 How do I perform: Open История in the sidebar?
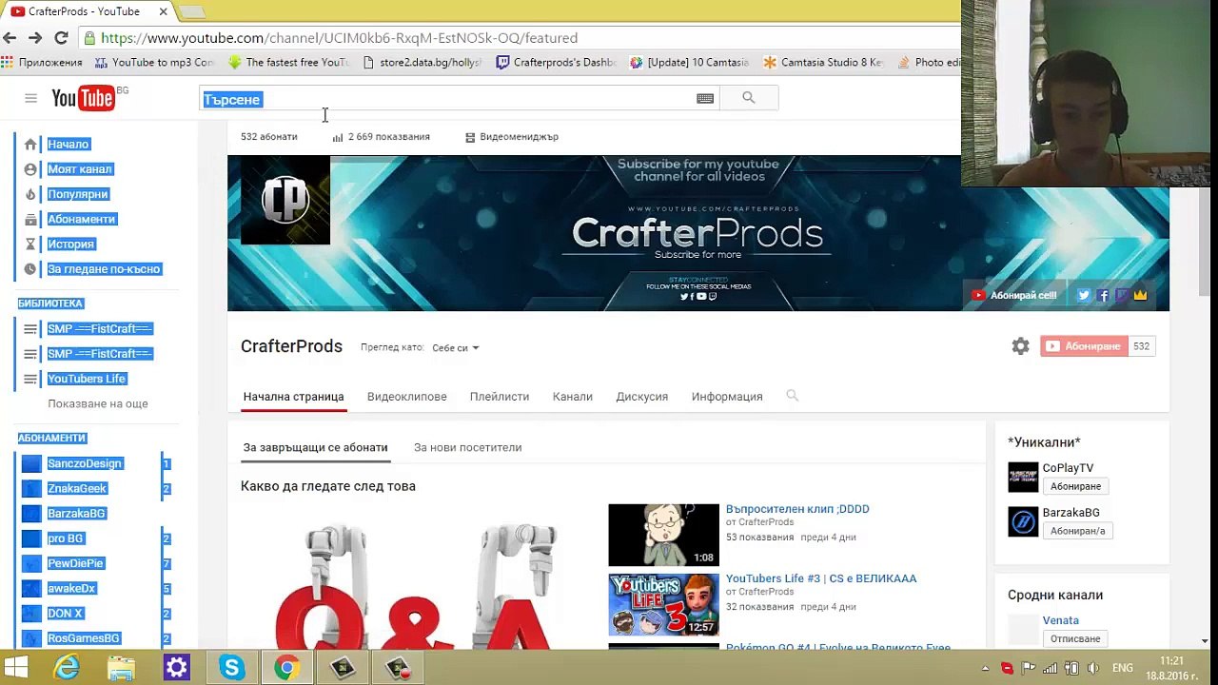[70, 245]
